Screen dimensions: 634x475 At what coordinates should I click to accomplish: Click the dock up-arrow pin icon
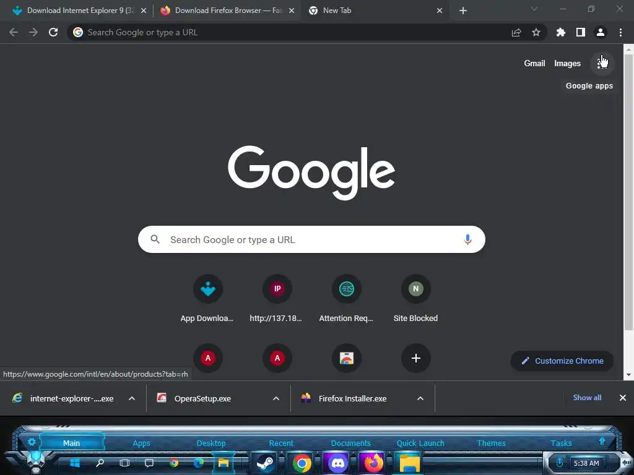pyautogui.click(x=602, y=442)
